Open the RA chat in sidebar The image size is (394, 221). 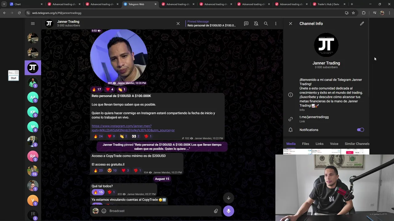tap(33, 156)
